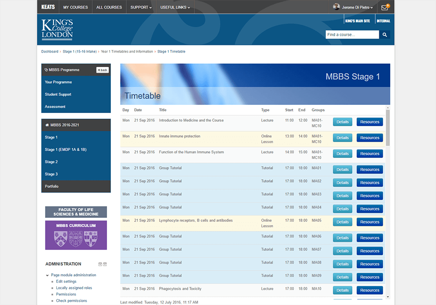Click the course search magnifier icon

[385, 35]
